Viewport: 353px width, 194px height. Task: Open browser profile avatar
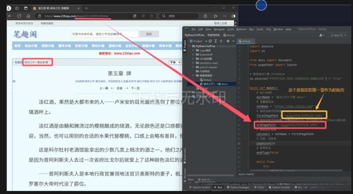click(9, 8)
